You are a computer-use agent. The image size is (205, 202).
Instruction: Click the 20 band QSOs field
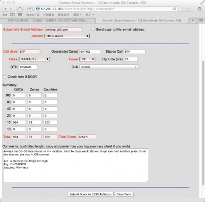click(x=19, y=116)
